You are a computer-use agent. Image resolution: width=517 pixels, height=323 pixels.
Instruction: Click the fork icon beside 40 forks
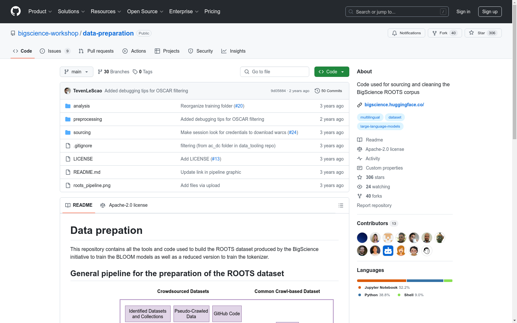point(360,196)
